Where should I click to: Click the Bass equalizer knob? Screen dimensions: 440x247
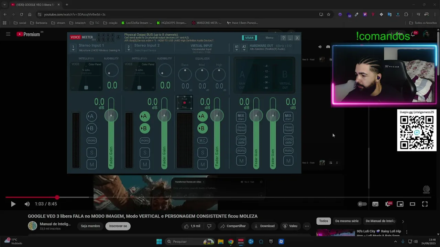point(185,74)
